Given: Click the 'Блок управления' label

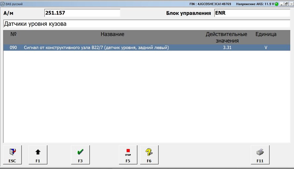Looking at the screenshot, I should coord(189,13).
